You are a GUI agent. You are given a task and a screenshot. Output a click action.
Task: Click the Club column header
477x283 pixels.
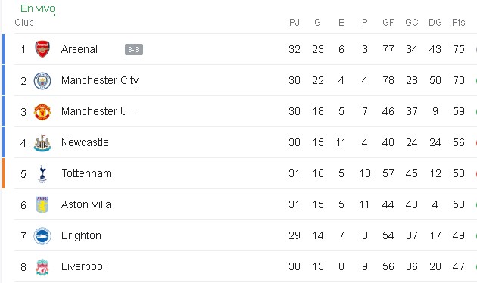pos(24,23)
